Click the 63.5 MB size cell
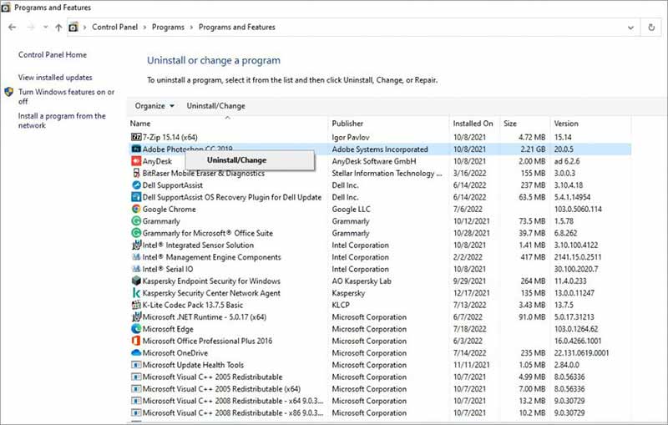Viewport: 668px width, 425px height. click(532, 197)
